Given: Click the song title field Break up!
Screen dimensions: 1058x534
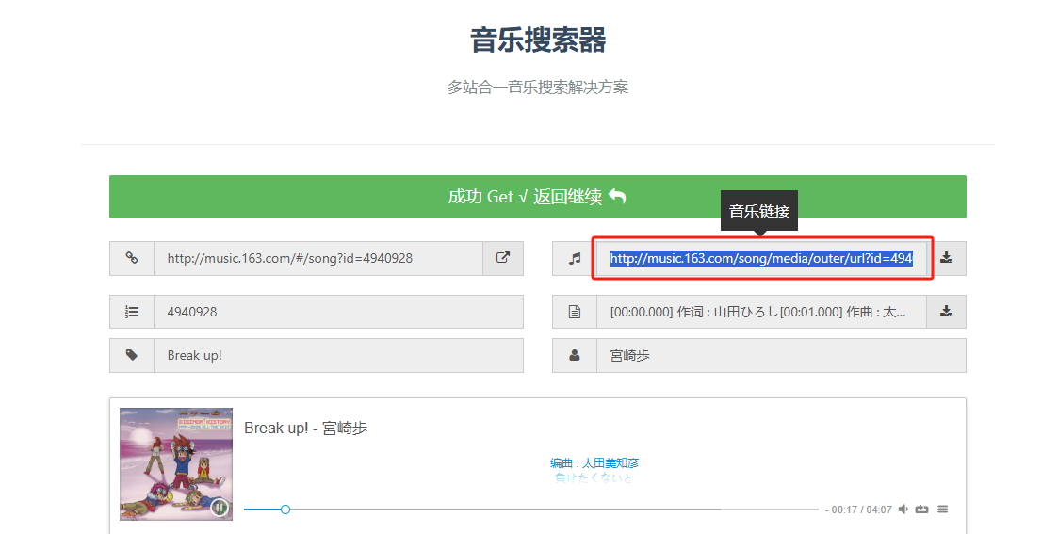Looking at the screenshot, I should (337, 355).
